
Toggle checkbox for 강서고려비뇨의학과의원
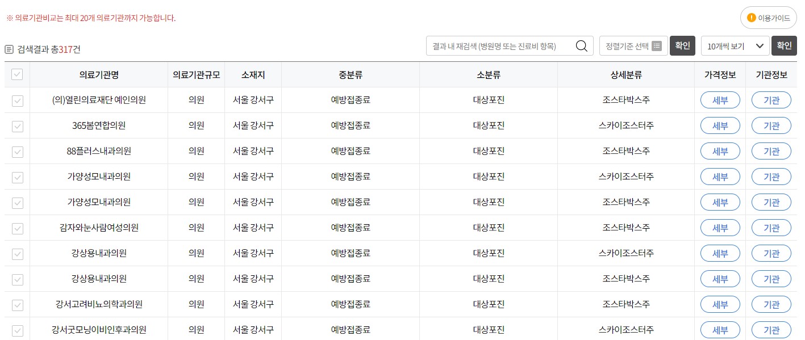[x=18, y=305]
